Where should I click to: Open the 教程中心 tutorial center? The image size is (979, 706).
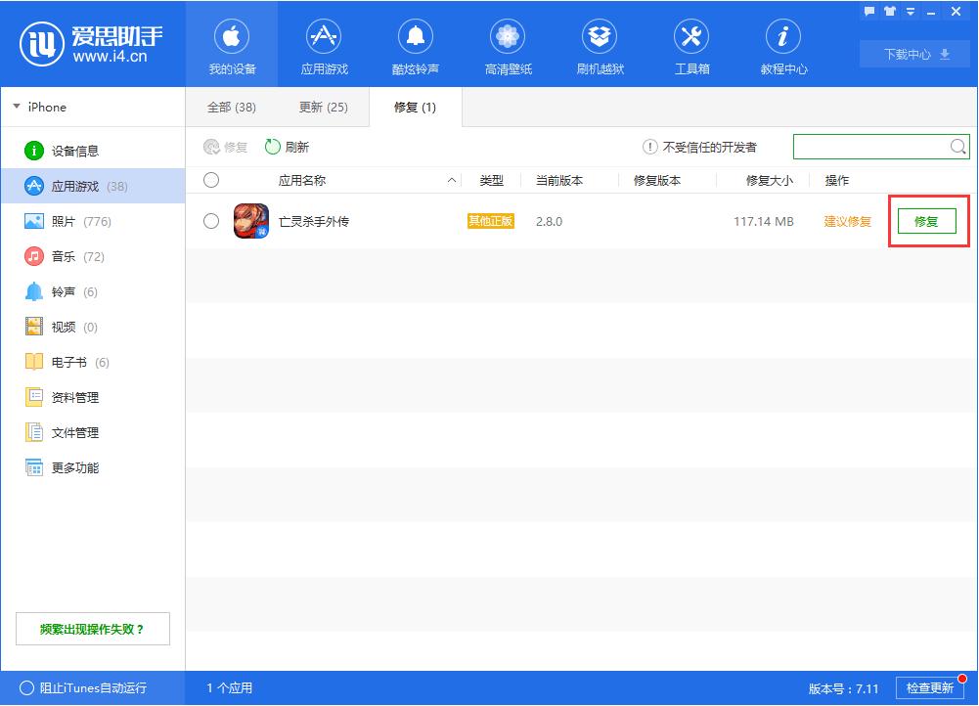tap(782, 44)
